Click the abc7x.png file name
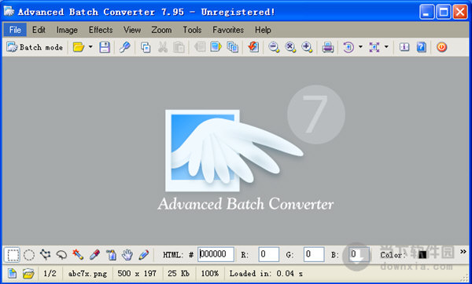Image resolution: width=472 pixels, height=284 pixels. (x=87, y=274)
